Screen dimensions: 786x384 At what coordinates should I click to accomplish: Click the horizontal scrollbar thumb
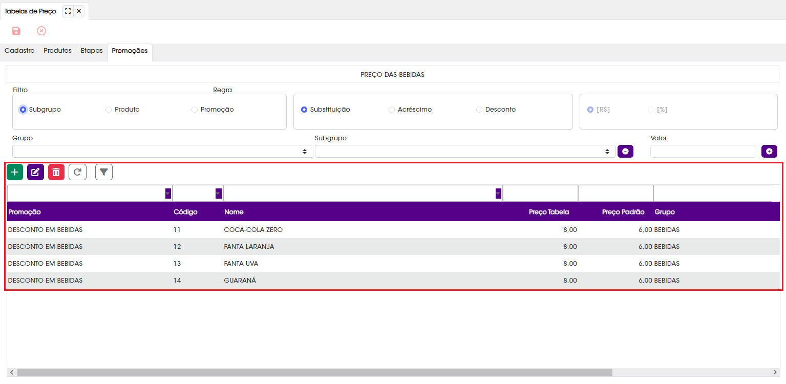coord(315,372)
